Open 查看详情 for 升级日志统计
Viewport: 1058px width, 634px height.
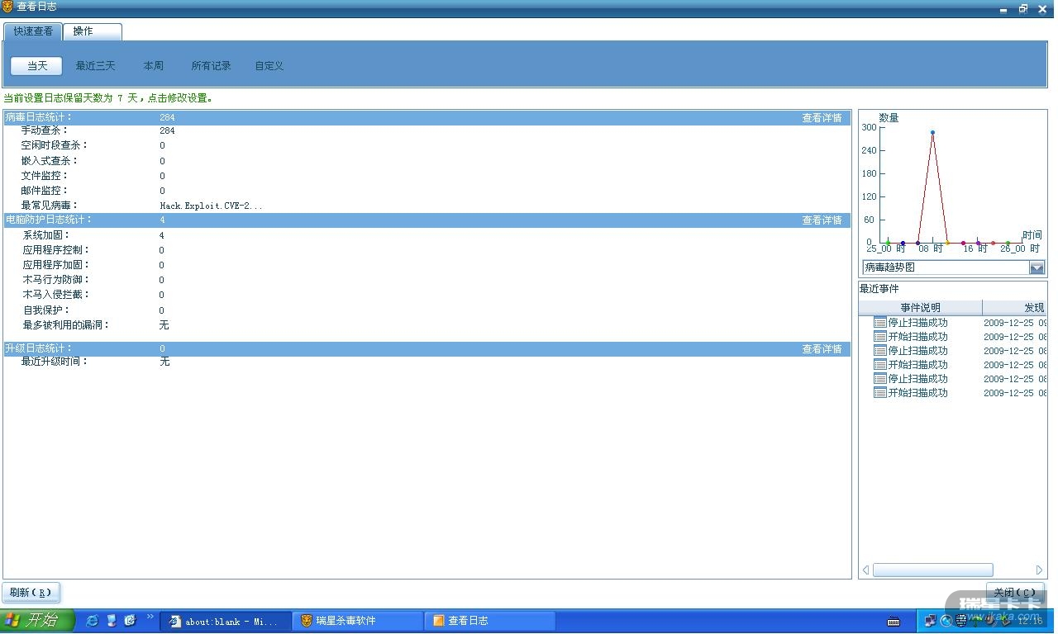point(822,349)
